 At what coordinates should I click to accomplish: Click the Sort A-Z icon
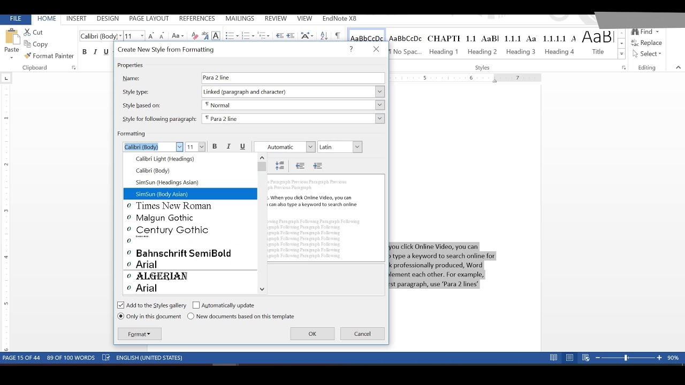pyautogui.click(x=324, y=36)
